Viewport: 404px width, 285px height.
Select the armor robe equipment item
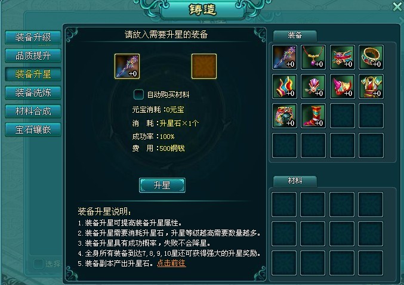pyautogui.click(x=371, y=86)
